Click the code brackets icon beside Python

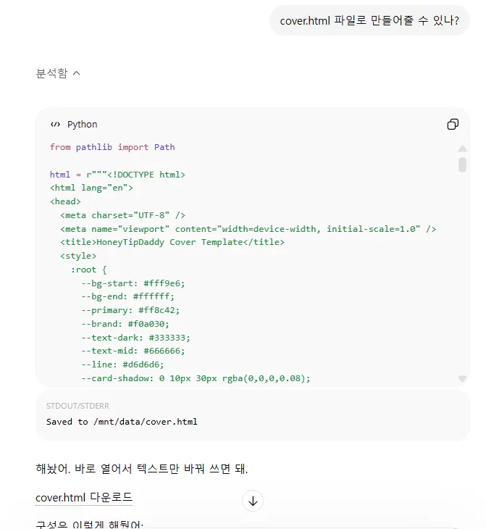pyautogui.click(x=55, y=125)
